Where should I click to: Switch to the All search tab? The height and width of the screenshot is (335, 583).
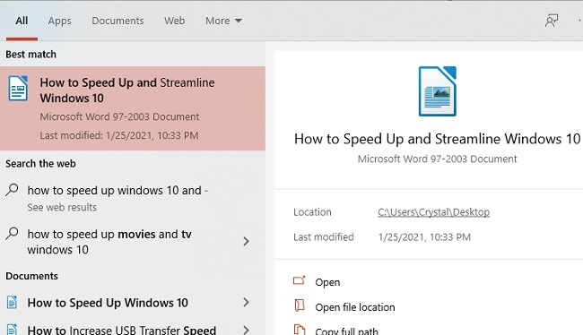tap(22, 21)
